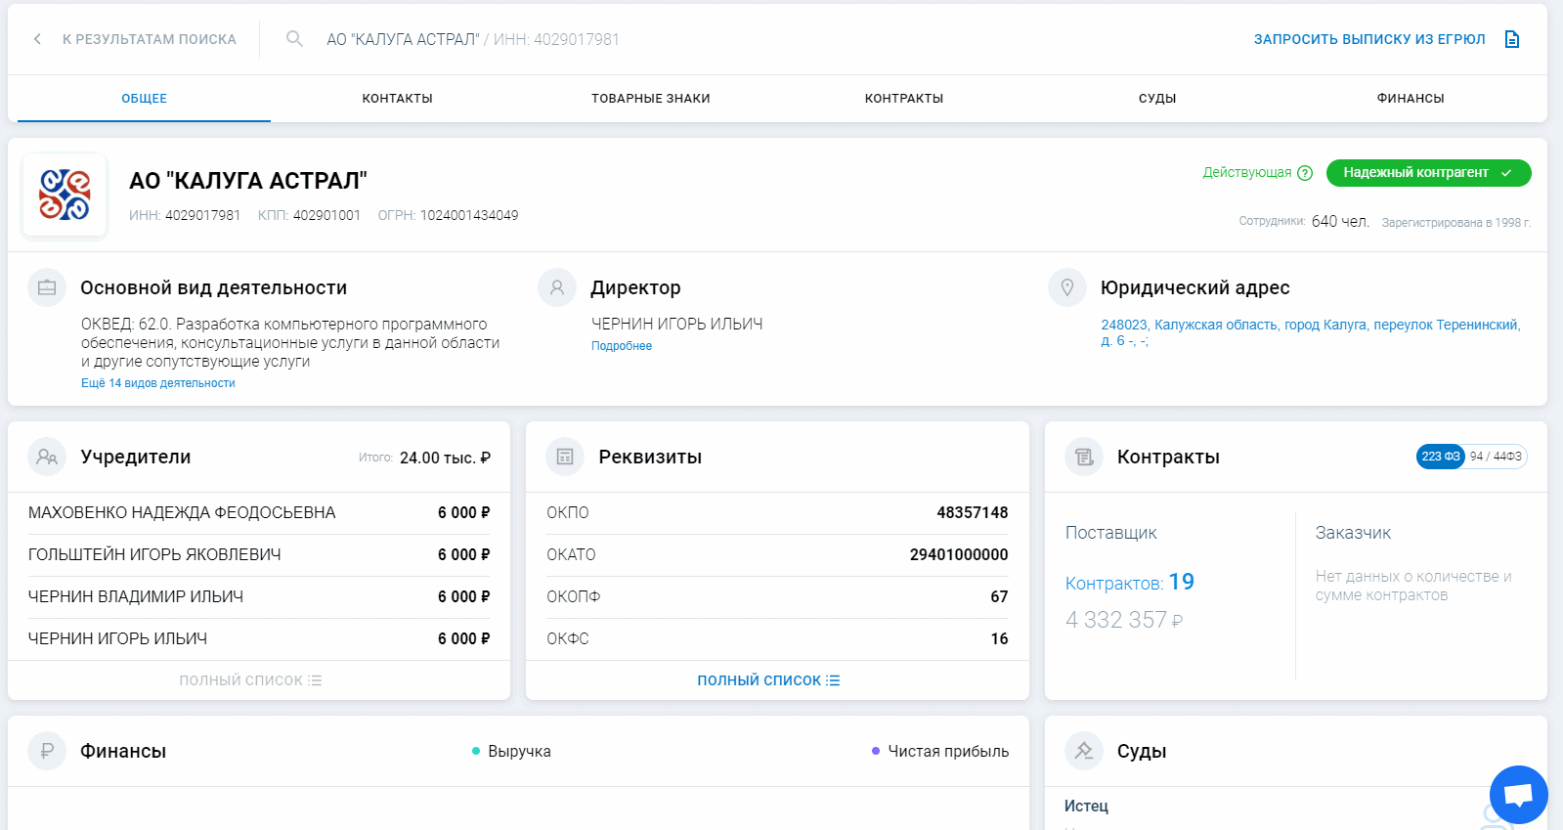Select the 94 / 44ФЗ contracts toggle
Image resolution: width=1563 pixels, height=830 pixels.
(1496, 457)
